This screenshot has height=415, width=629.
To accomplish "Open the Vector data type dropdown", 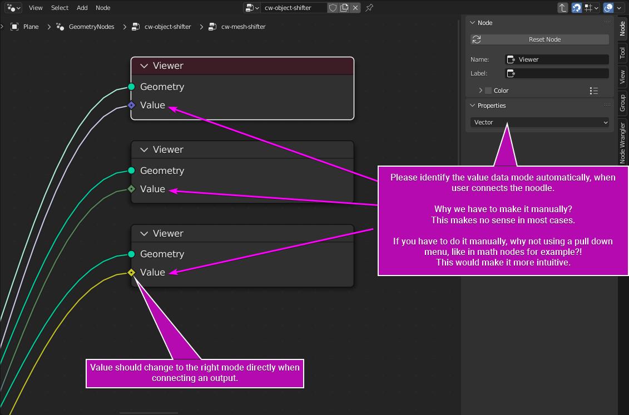I will tap(539, 122).
